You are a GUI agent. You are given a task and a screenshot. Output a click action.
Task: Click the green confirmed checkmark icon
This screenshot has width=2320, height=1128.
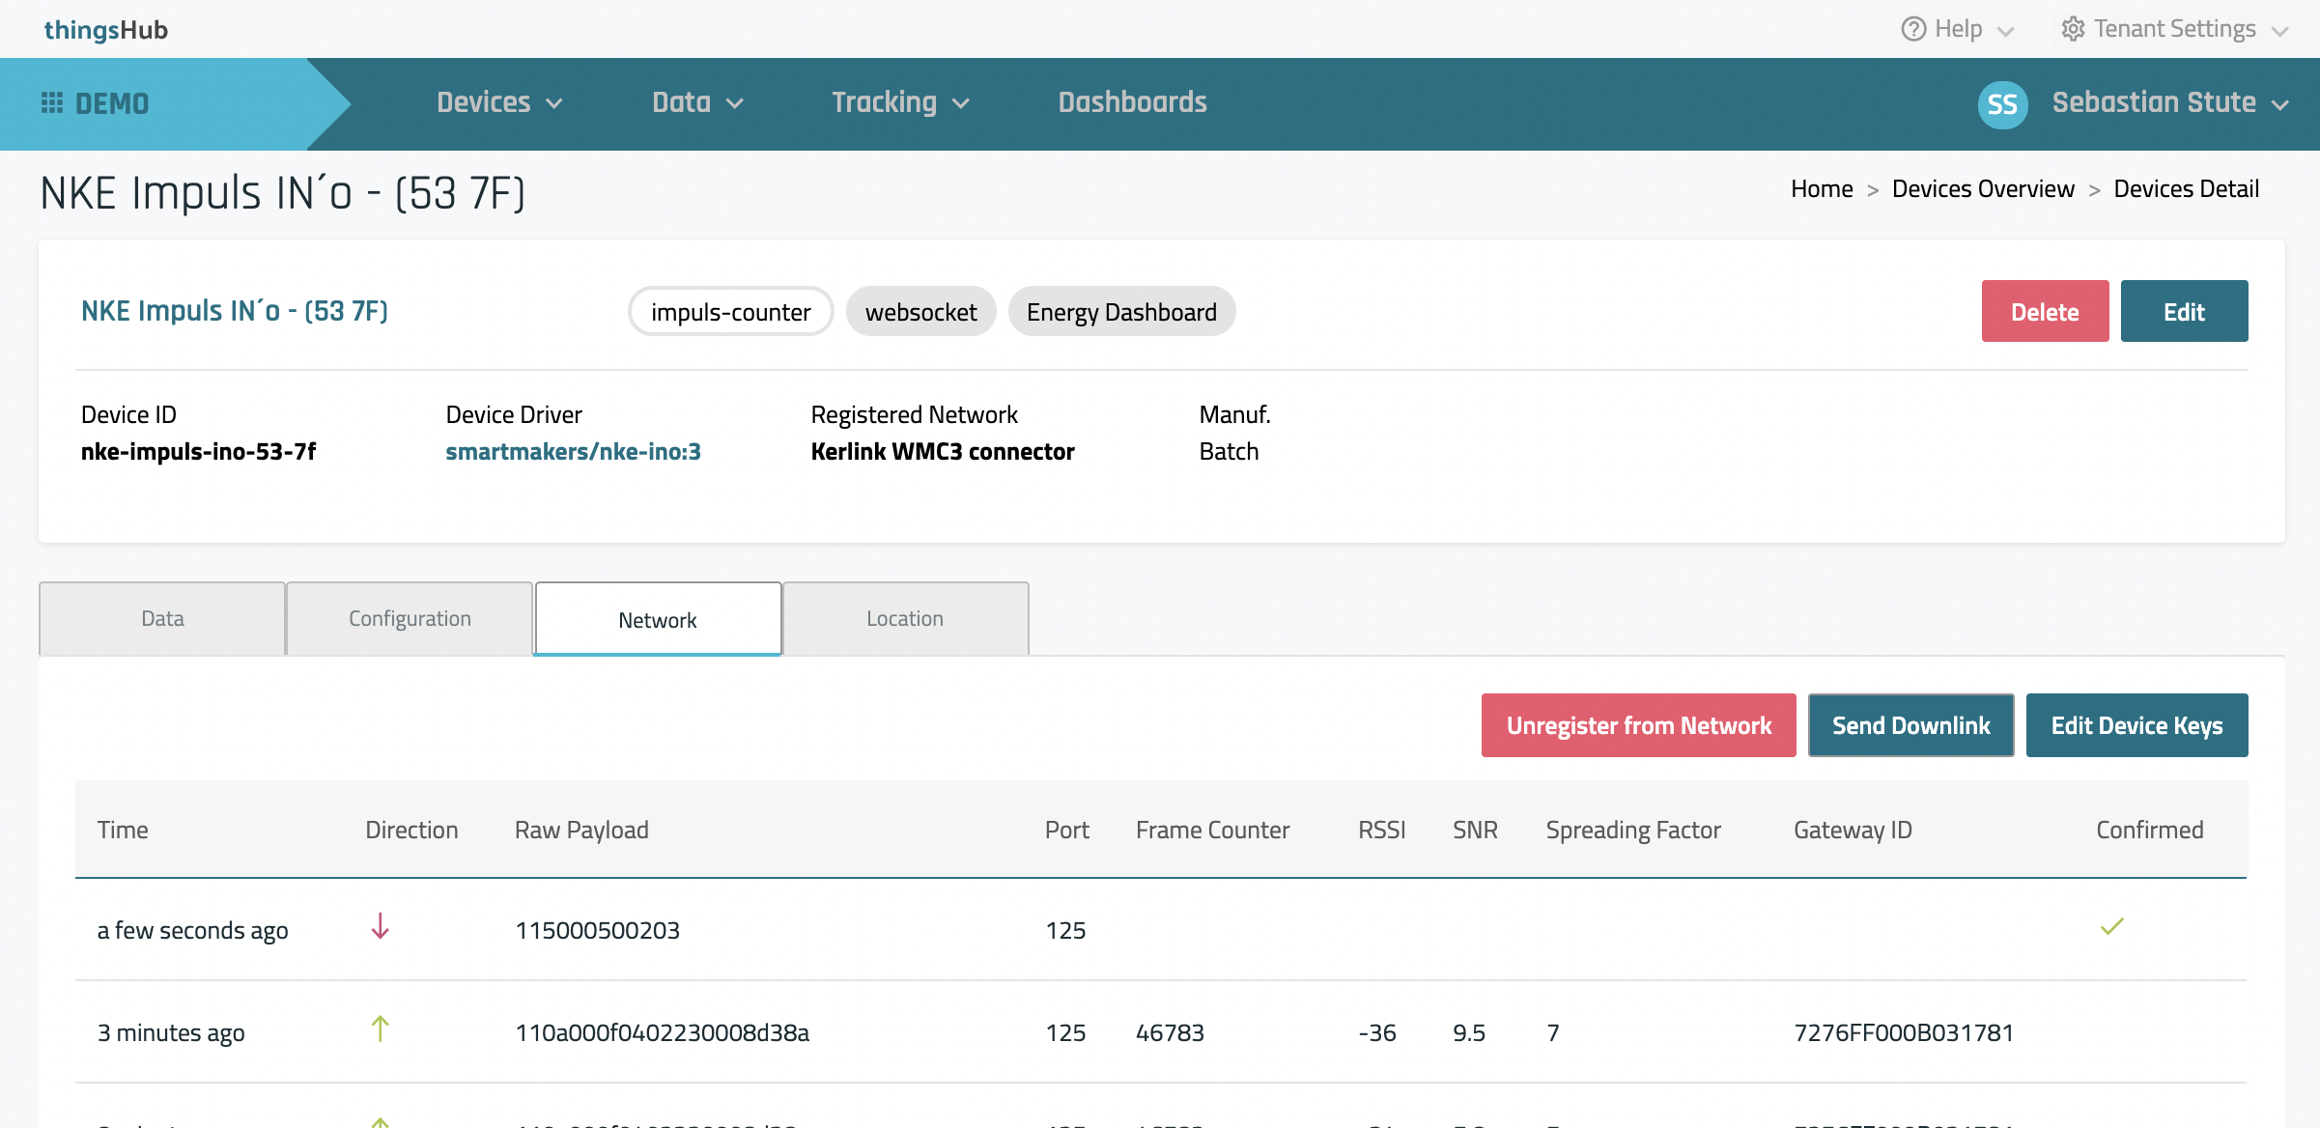(x=2111, y=927)
